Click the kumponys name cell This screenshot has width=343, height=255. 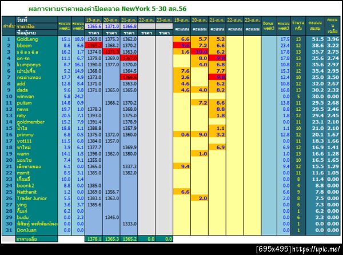pos(37,65)
